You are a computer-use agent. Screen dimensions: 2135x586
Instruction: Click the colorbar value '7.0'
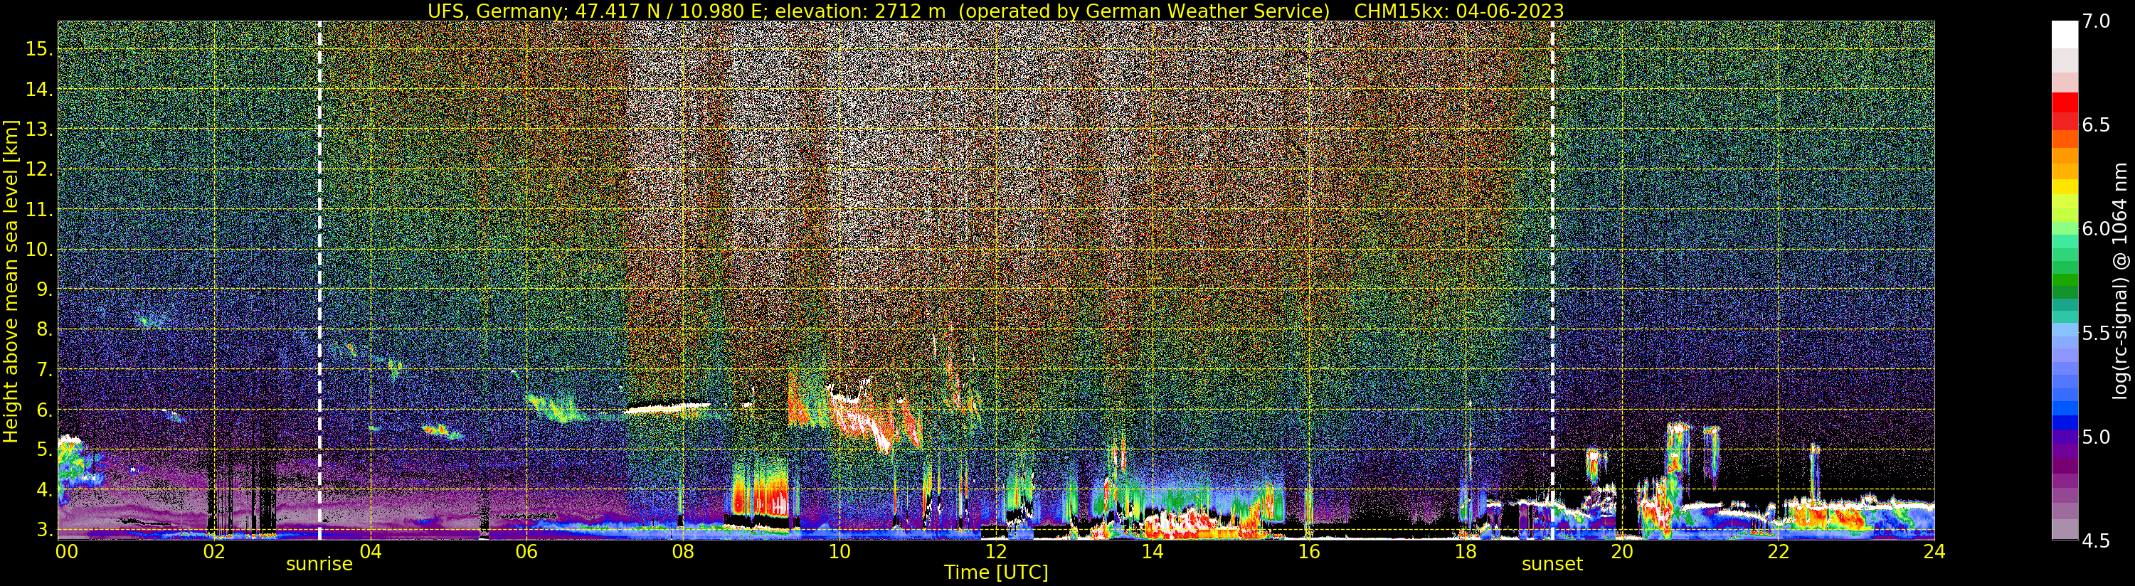2095,21
